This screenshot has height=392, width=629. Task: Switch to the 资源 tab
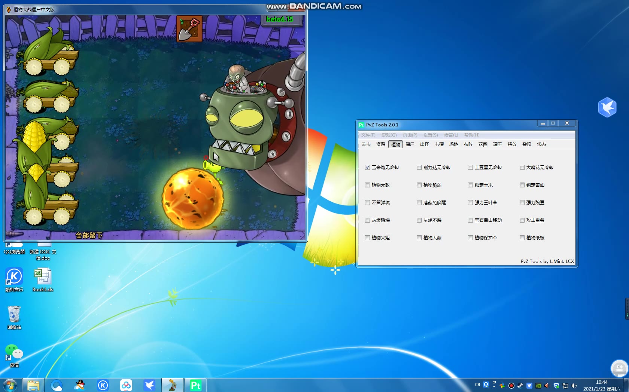click(381, 144)
